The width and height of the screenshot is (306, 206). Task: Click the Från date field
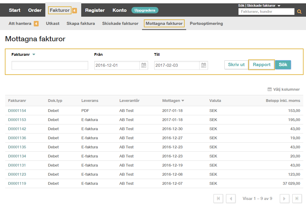(x=117, y=66)
